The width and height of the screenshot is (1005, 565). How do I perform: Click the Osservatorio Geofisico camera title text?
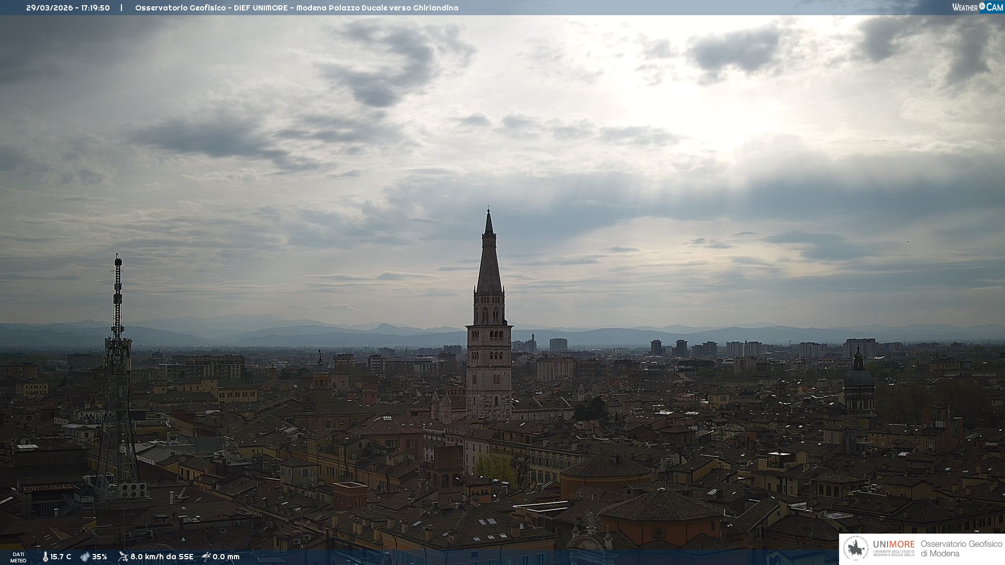point(296,8)
